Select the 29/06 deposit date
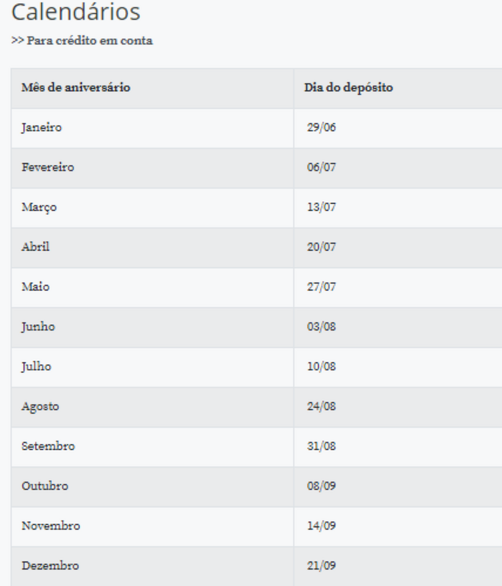The height and width of the screenshot is (586, 502). pos(321,128)
